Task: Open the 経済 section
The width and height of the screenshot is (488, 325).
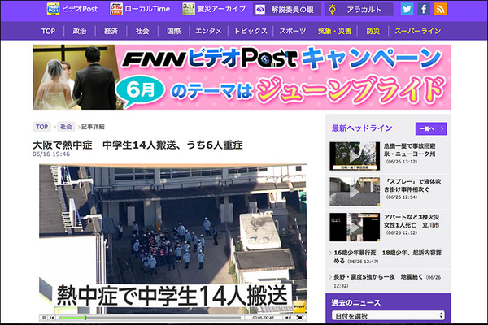Action: 111,31
